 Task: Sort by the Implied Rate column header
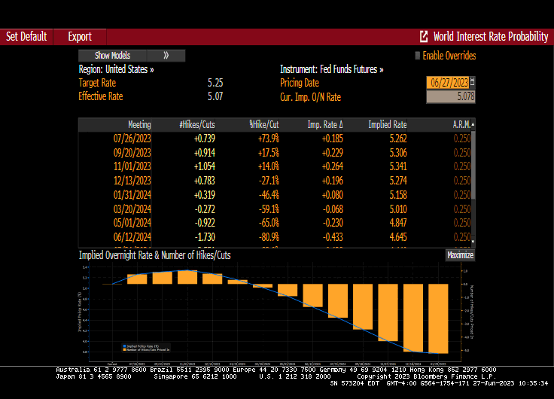388,124
